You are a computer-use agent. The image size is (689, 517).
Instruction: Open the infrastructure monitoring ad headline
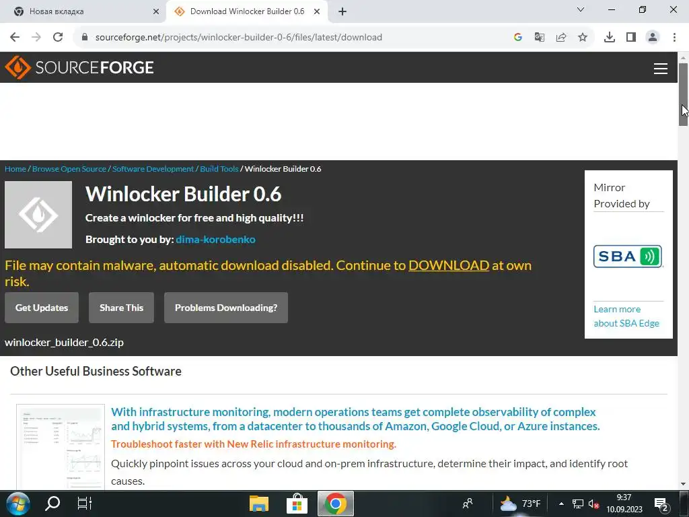click(x=355, y=419)
